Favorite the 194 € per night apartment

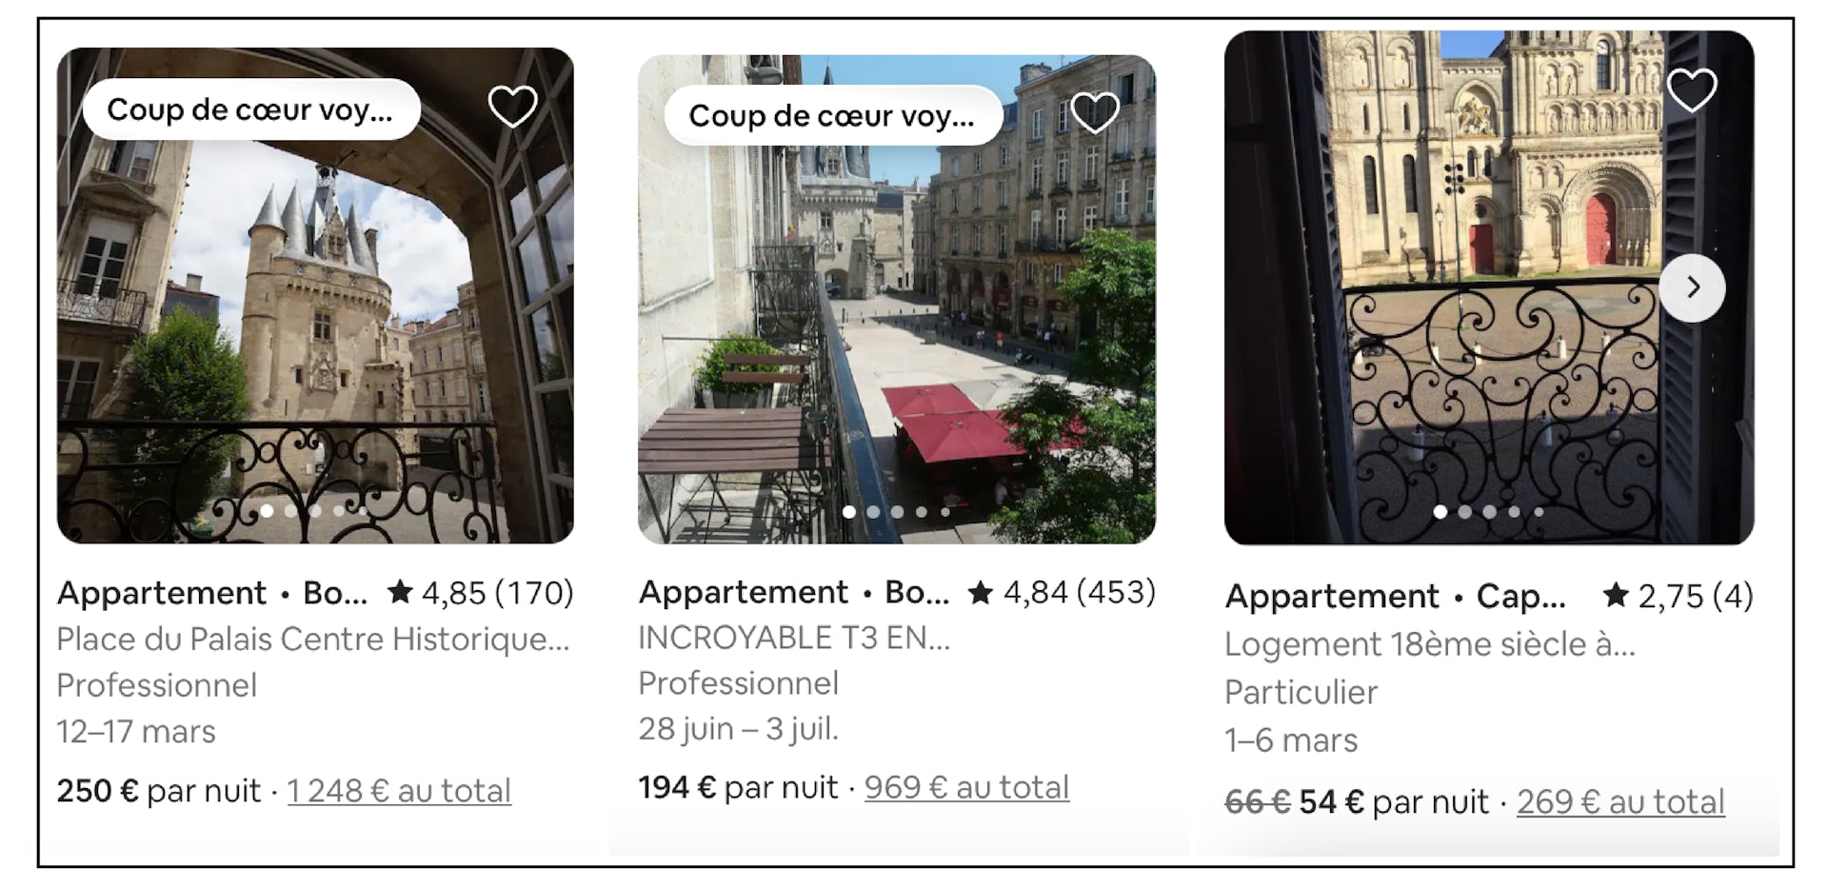click(1095, 112)
